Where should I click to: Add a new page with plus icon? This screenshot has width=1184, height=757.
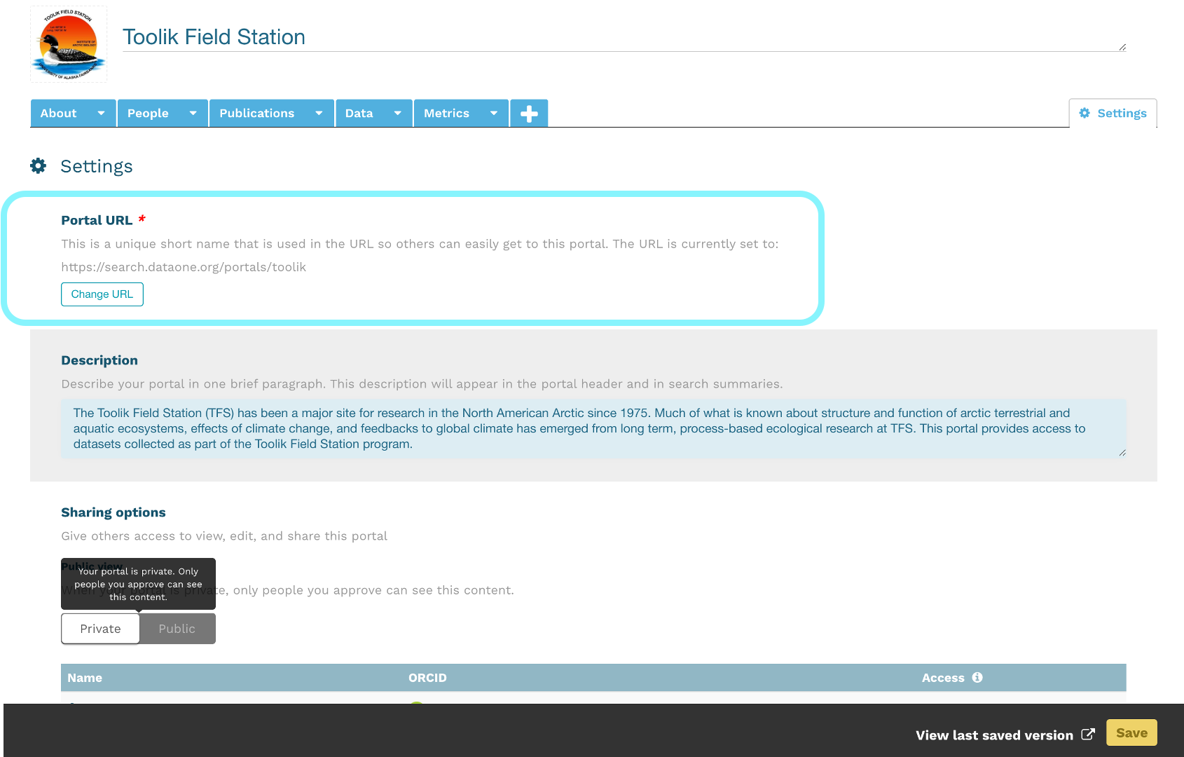529,113
